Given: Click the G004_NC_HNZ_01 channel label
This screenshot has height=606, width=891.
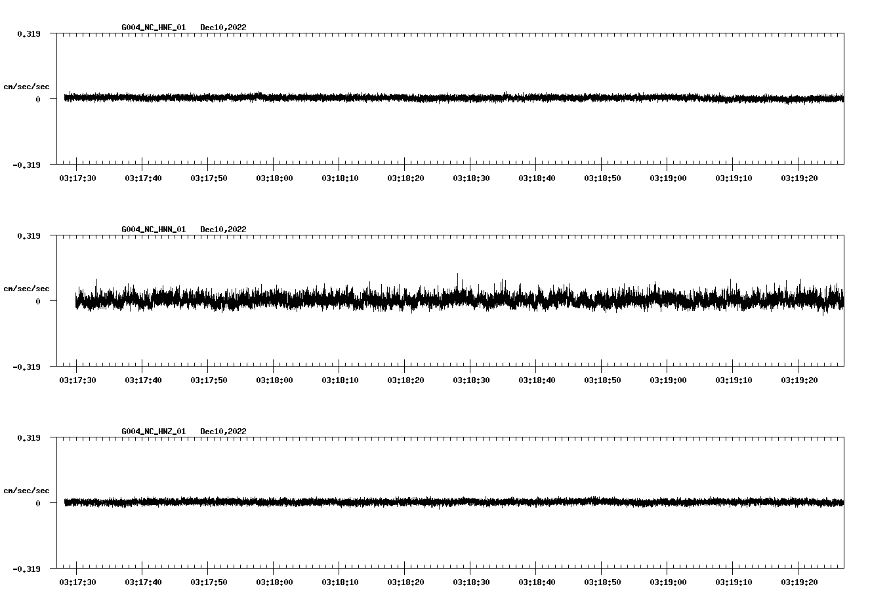Looking at the screenshot, I should pyautogui.click(x=152, y=432).
